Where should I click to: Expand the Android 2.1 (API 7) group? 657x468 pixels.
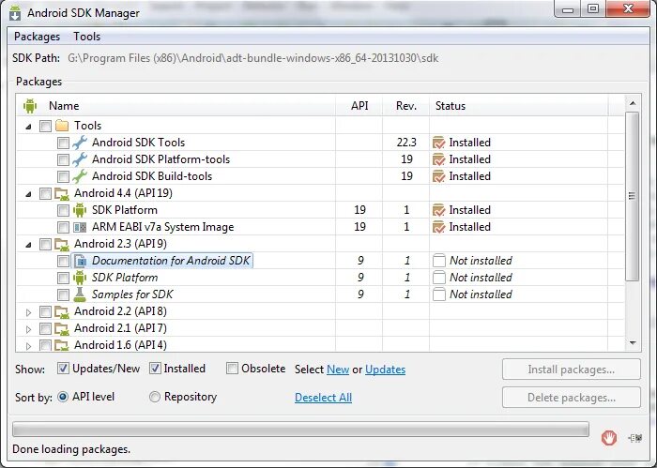coord(28,329)
